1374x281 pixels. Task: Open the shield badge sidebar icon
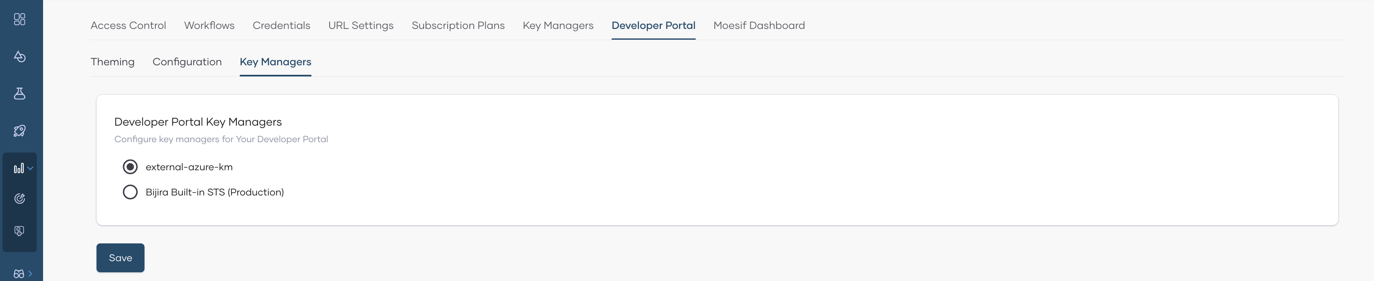(20, 231)
